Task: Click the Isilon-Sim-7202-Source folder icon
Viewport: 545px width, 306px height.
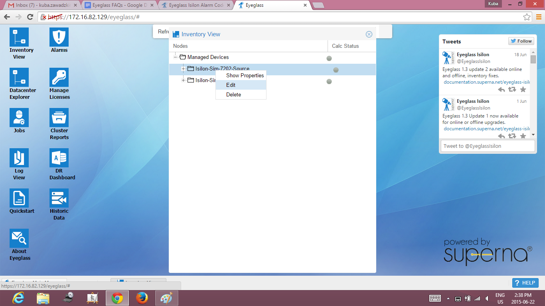Action: pyautogui.click(x=191, y=69)
